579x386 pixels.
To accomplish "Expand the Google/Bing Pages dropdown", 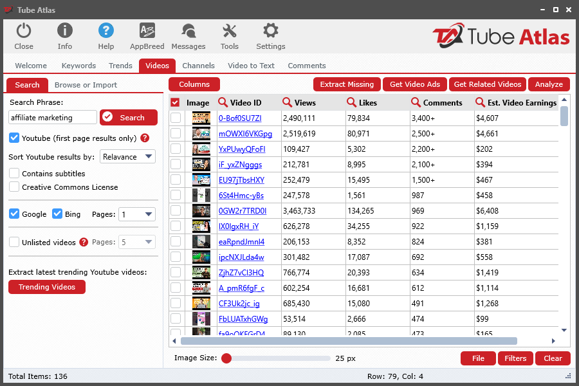I will point(137,214).
